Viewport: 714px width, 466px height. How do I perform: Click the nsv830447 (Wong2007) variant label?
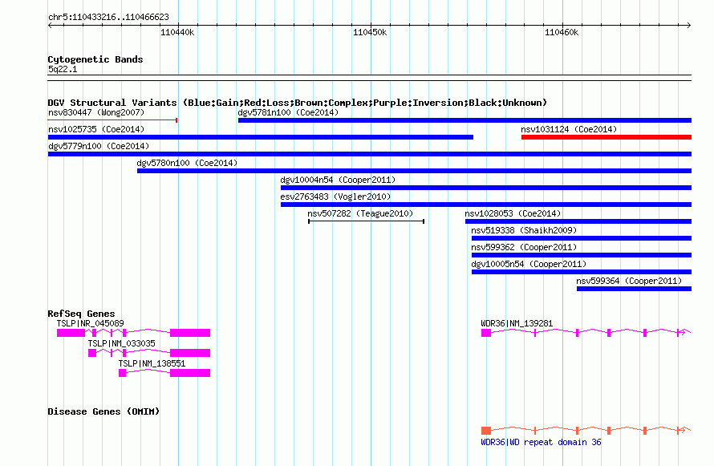pos(96,112)
